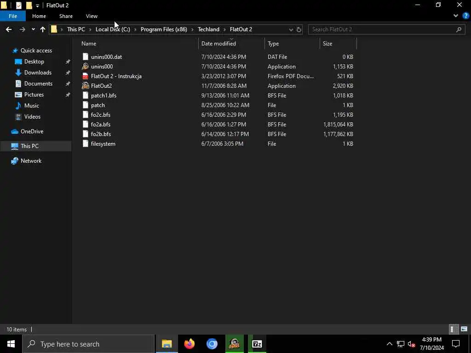The height and width of the screenshot is (353, 471).
Task: Open Pictures in the navigation pane
Action: (34, 95)
